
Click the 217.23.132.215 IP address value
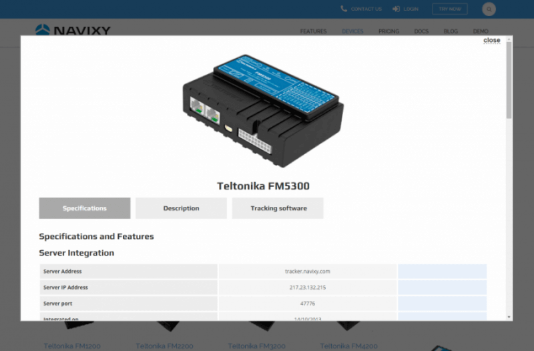(308, 288)
